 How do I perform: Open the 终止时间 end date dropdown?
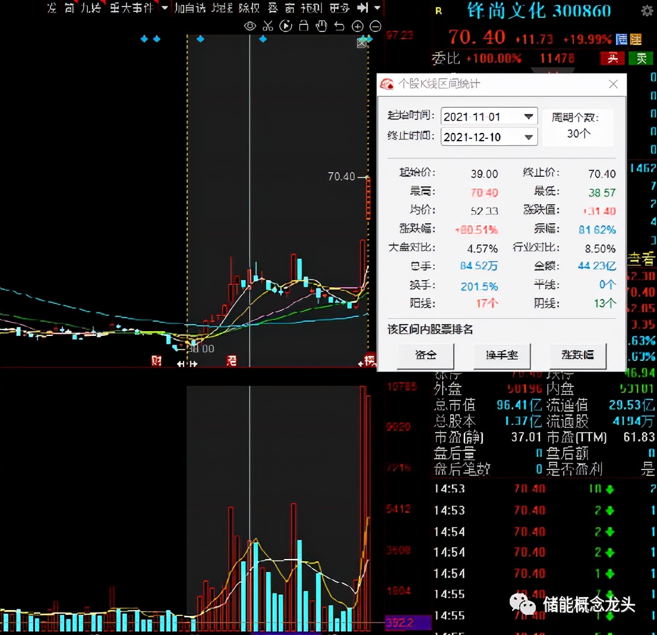pyautogui.click(x=528, y=136)
